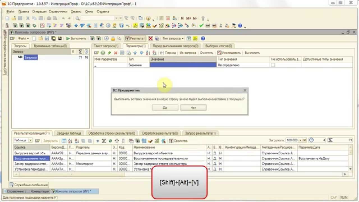This screenshot has width=359, height=202.
Task: Select the Параметры(1) tab
Action: (x=135, y=46)
